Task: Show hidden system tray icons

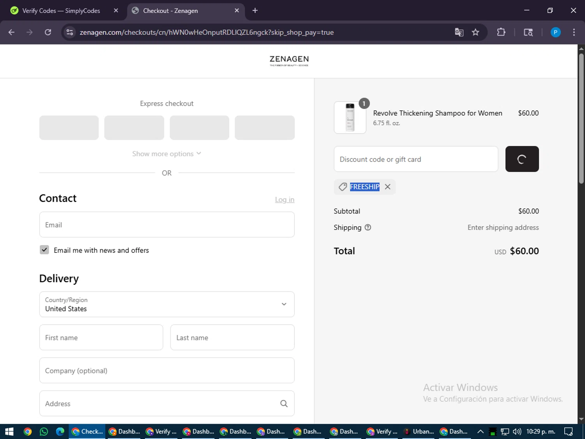Action: pyautogui.click(x=480, y=432)
